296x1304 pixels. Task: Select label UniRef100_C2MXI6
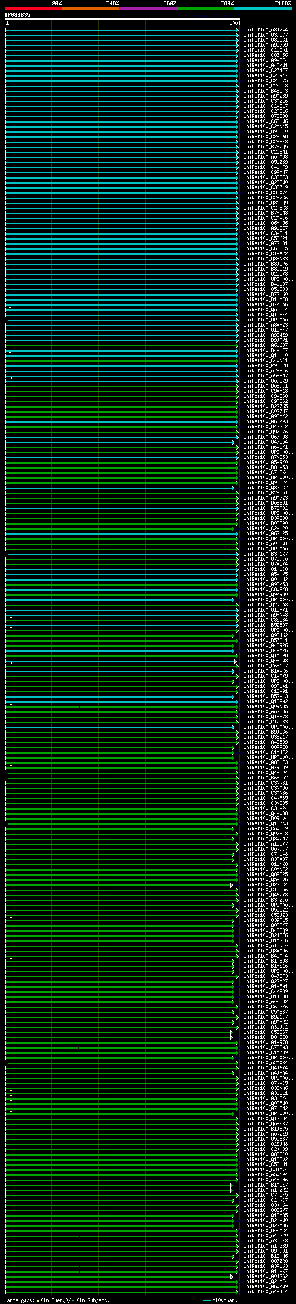tap(265, 218)
